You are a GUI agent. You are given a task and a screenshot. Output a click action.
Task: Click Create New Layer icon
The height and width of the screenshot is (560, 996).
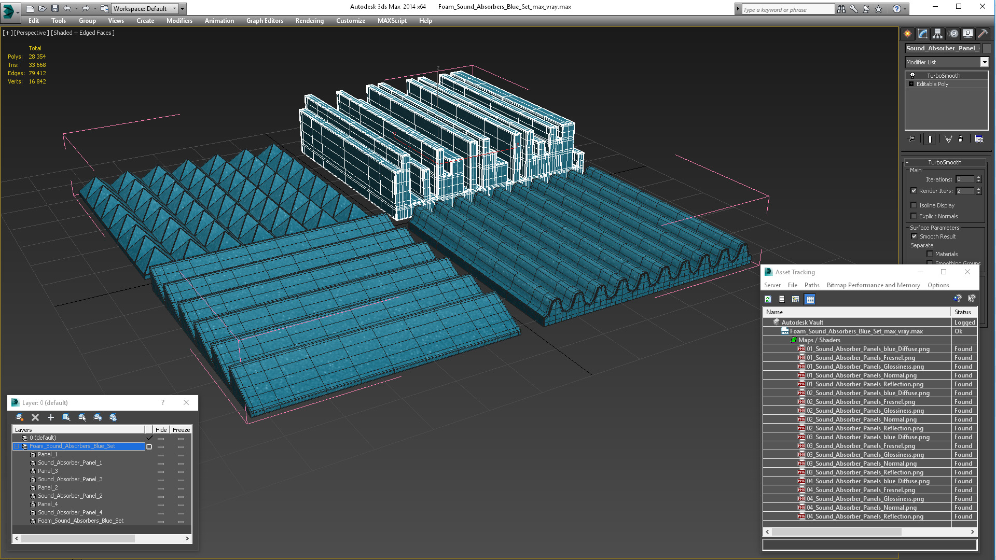19,417
